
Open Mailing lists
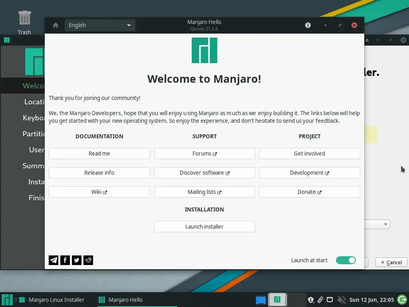coord(204,192)
